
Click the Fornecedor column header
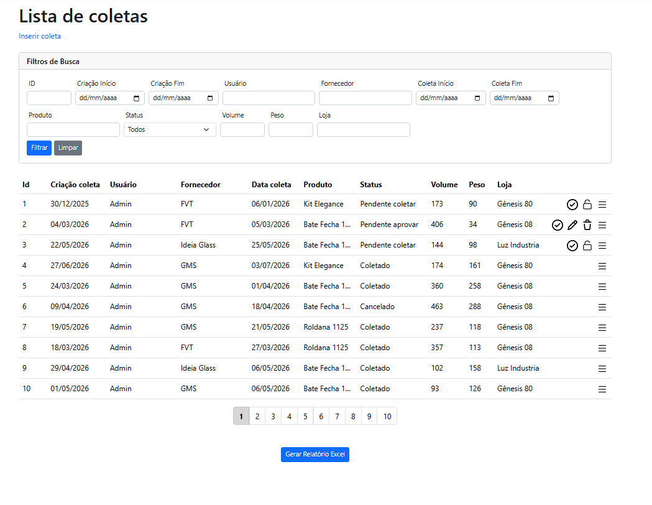tap(200, 185)
